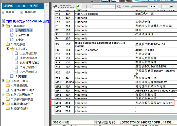Screen dimensions: 177x126
Task: Open 2.互联装置 document
Action: pos(23,35)
